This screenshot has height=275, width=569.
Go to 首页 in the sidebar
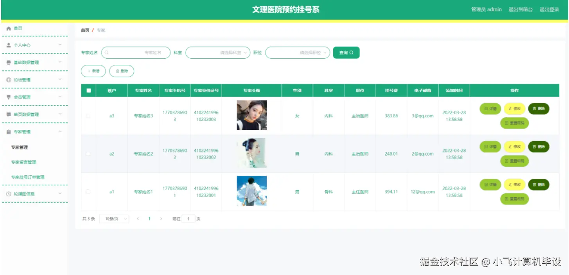pos(18,28)
